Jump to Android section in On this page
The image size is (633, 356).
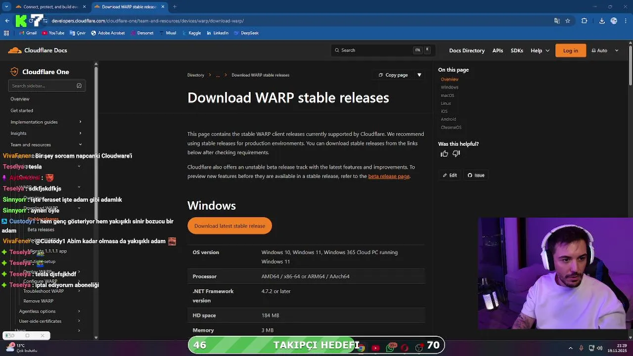click(448, 119)
